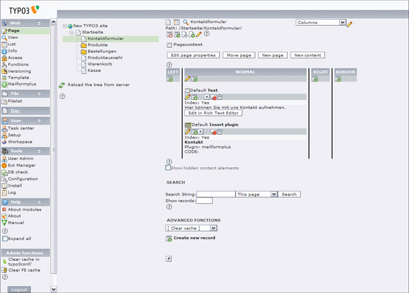Add new content in LEFT column
The height and width of the screenshot is (293, 409).
click(170, 79)
